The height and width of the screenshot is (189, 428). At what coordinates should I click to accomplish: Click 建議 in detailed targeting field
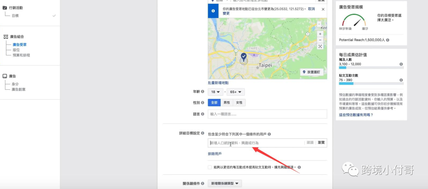coord(310,142)
